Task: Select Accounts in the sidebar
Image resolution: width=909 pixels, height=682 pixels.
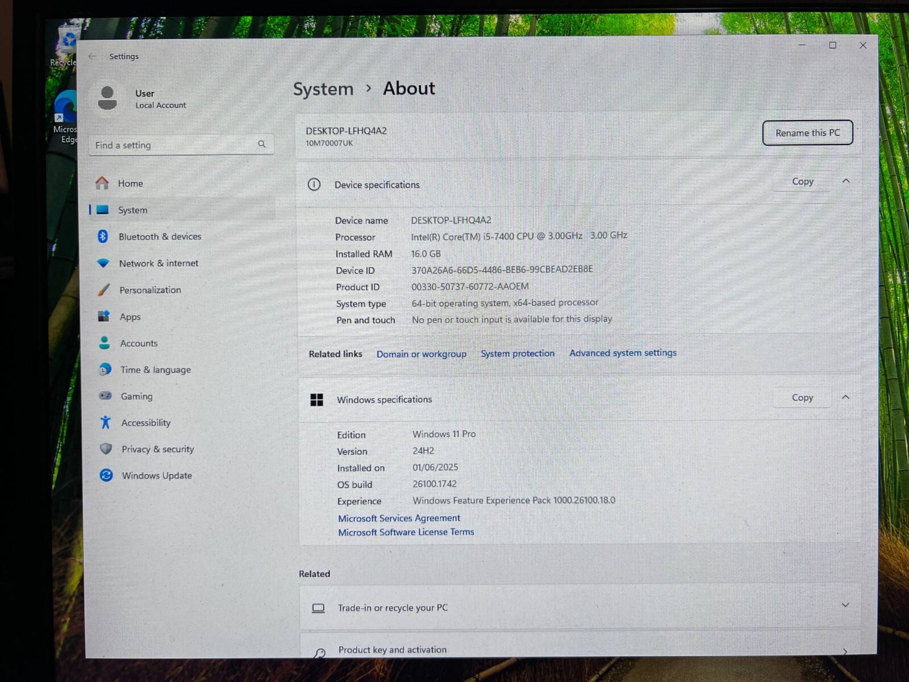Action: pos(139,343)
